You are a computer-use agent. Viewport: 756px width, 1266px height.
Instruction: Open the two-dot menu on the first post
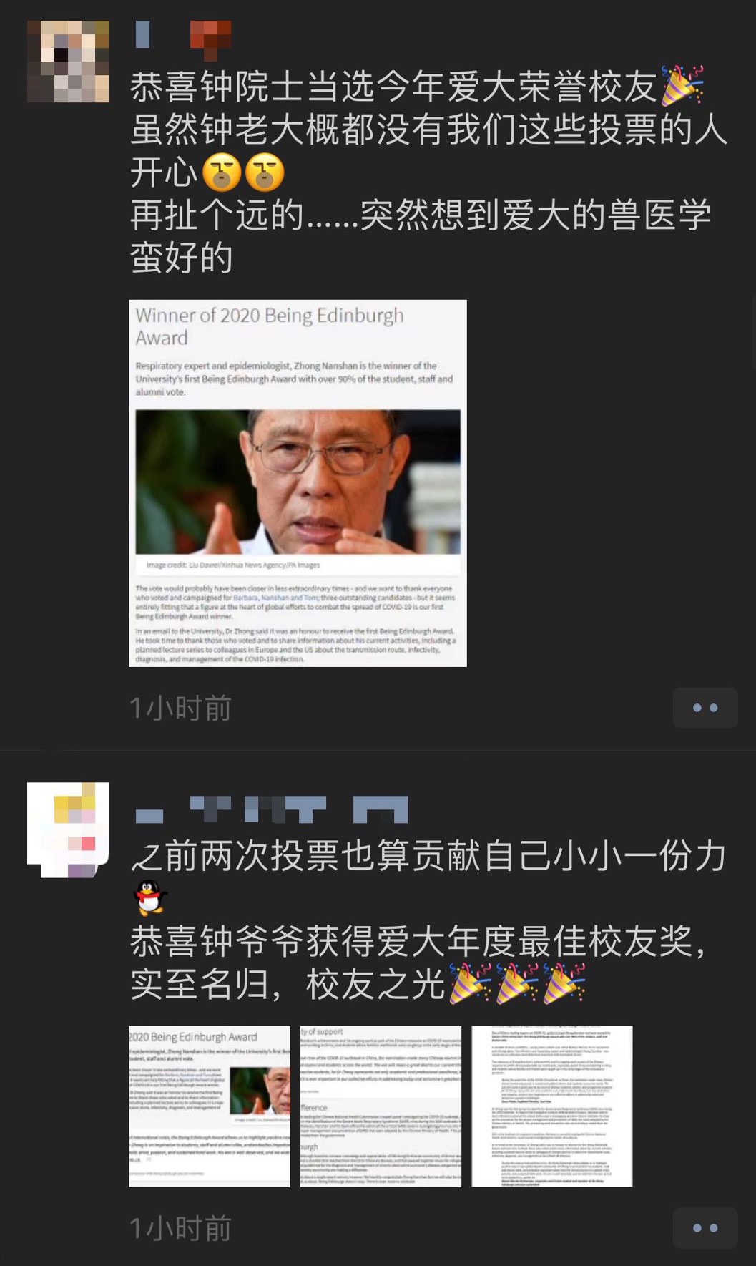click(705, 708)
